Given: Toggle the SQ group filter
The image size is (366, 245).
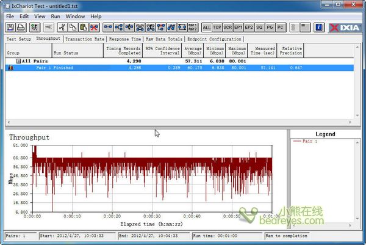Looking at the screenshot, I should pyautogui.click(x=259, y=27).
